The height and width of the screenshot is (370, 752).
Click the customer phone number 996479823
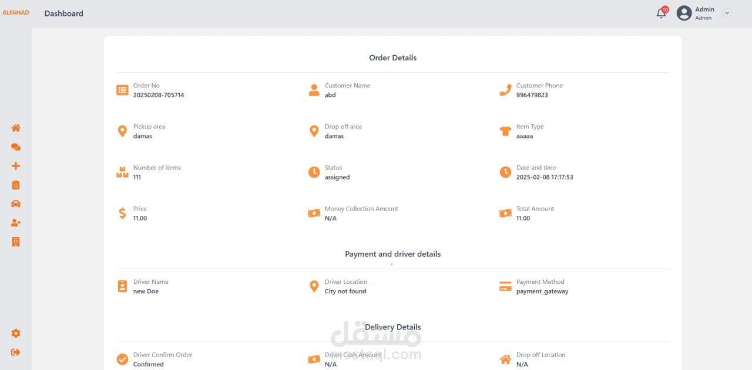coord(532,95)
